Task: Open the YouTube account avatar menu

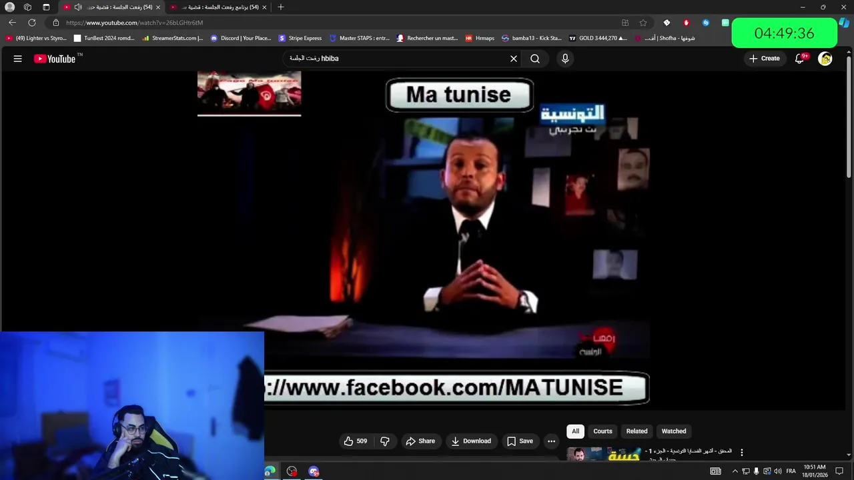Action: [x=825, y=59]
